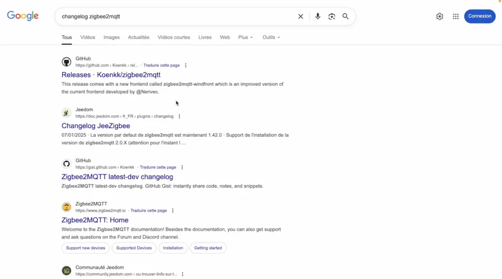The height and width of the screenshot is (279, 502).
Task: Clear the search box text
Action: (x=301, y=17)
